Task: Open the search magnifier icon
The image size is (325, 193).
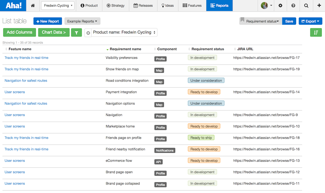Action: (306, 6)
